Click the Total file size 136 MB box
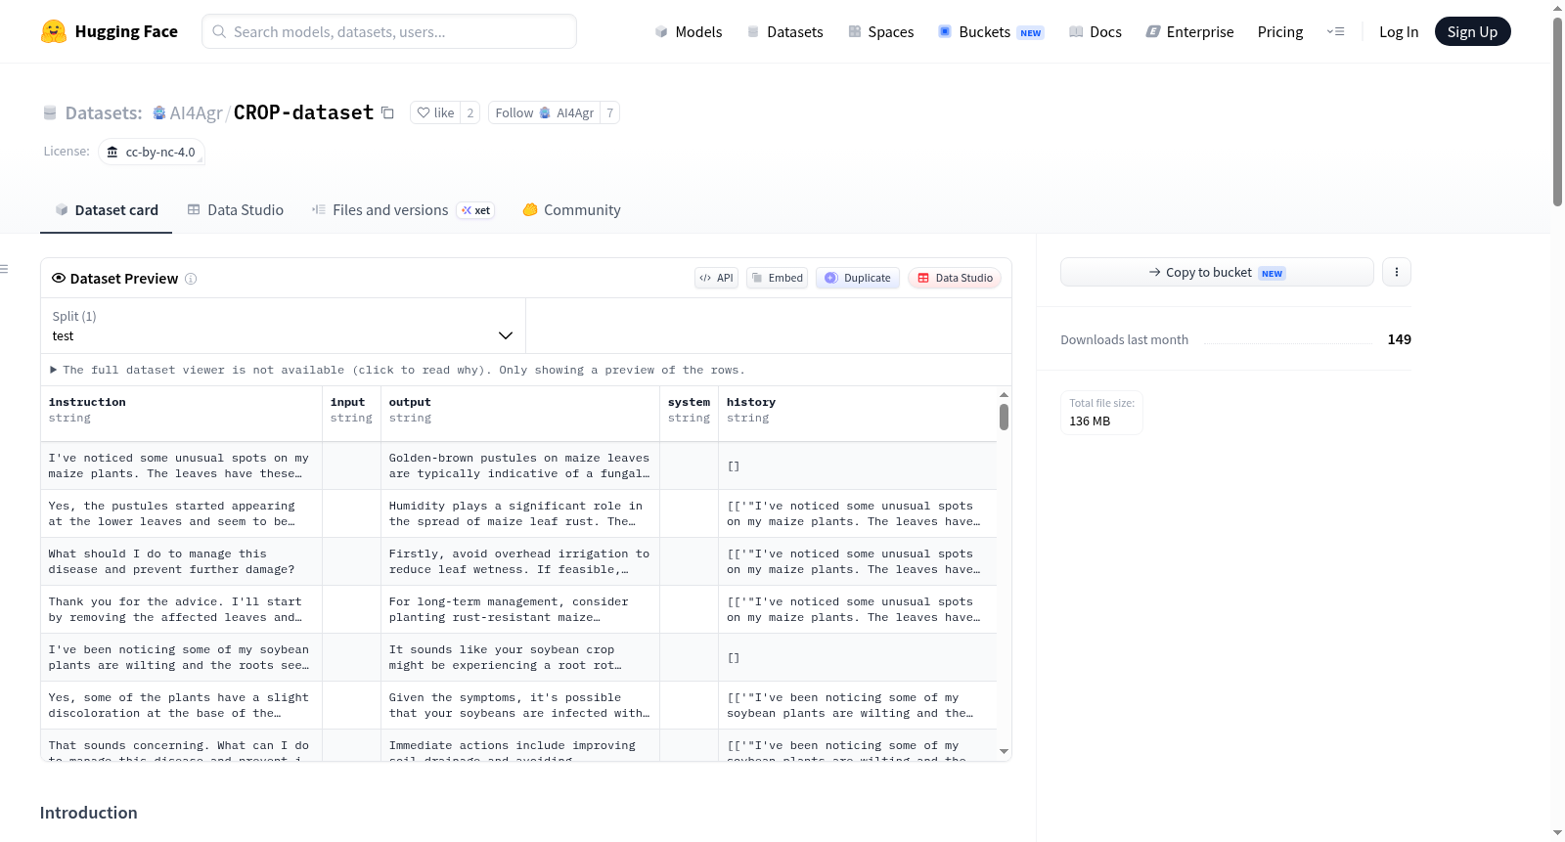 [x=1101, y=413]
